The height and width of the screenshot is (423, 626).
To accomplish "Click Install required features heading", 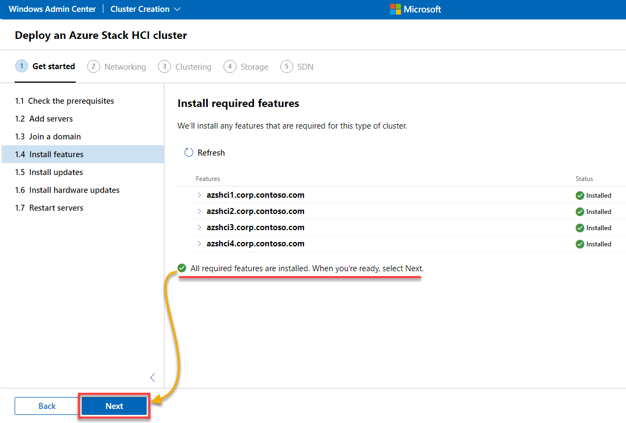I will (x=239, y=103).
